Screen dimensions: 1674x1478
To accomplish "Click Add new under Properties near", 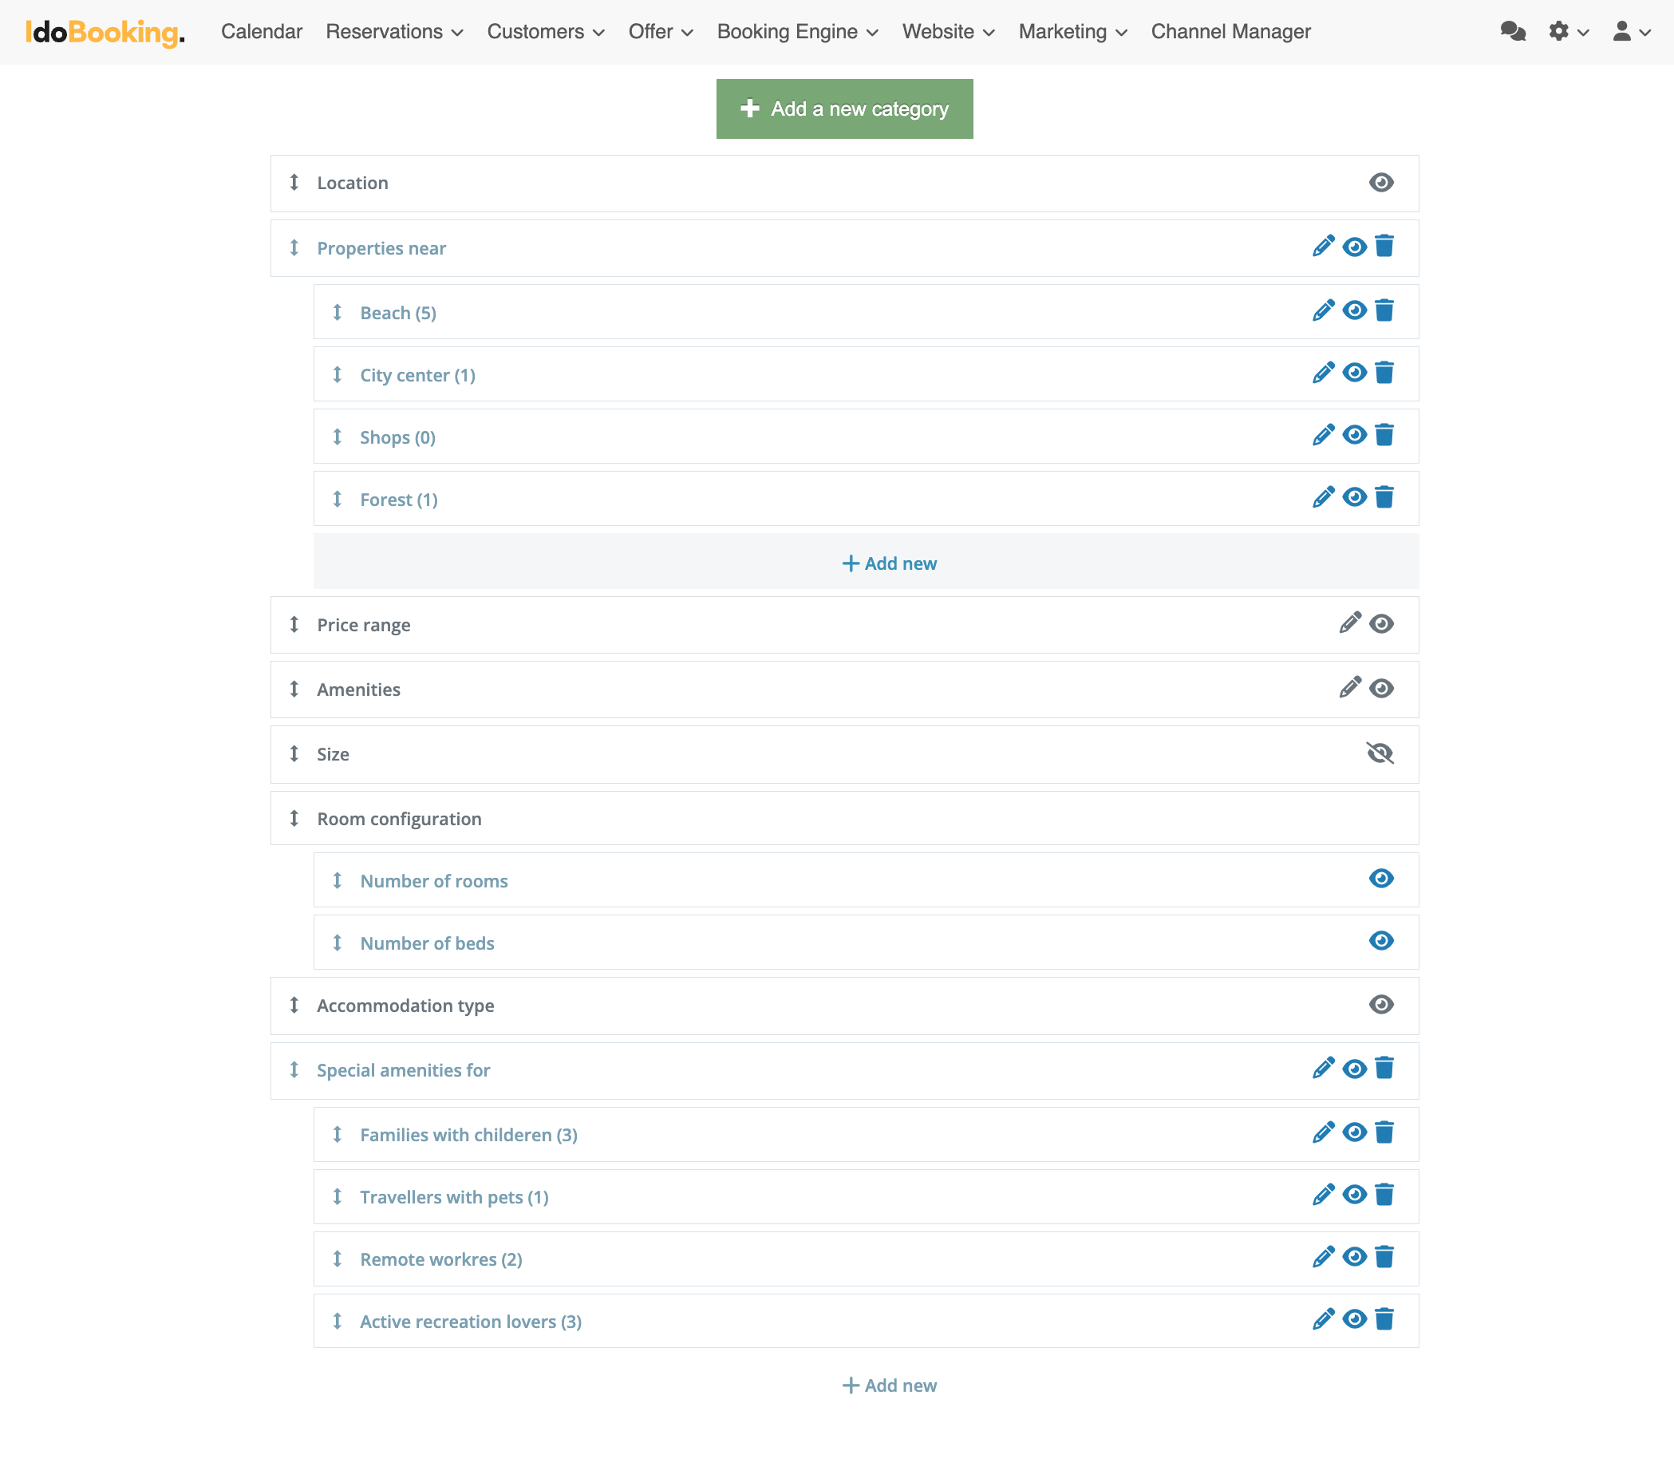I will (x=889, y=563).
